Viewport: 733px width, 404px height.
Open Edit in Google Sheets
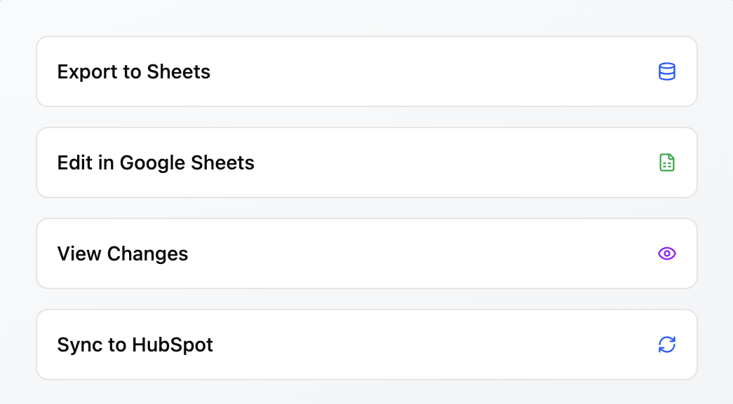(x=366, y=162)
